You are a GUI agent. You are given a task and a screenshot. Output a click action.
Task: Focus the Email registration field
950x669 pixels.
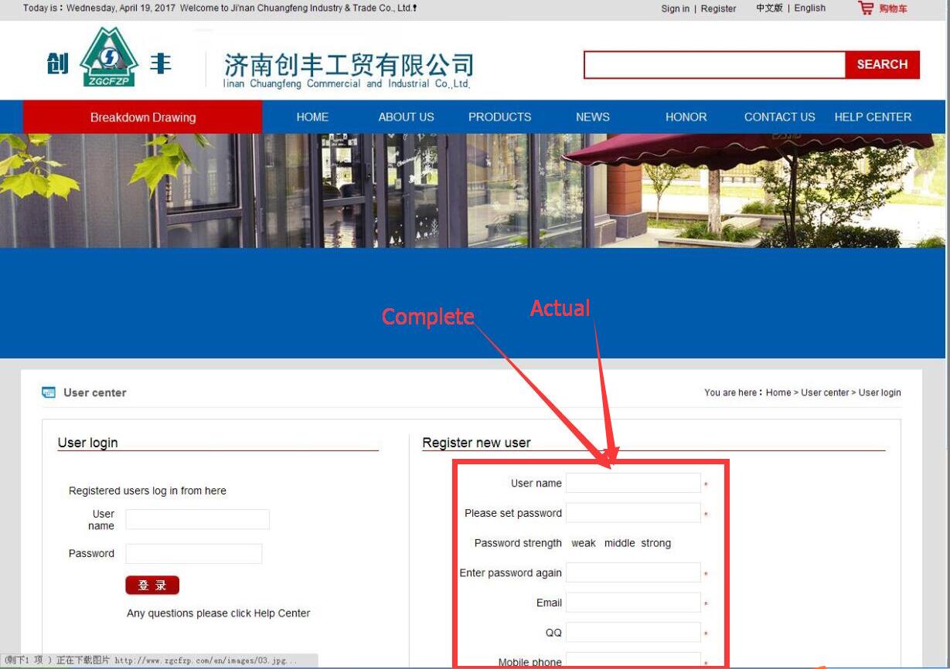(x=633, y=603)
